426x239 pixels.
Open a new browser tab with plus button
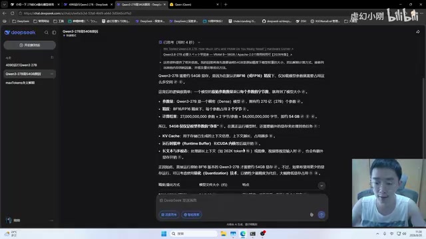coord(226,5)
